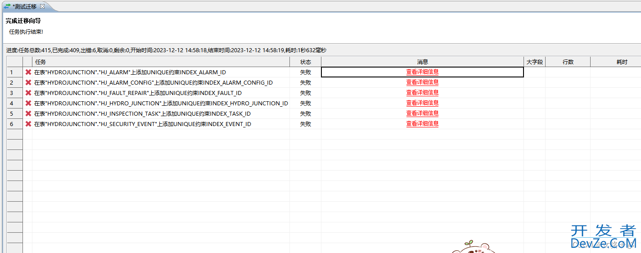Close the 测试迁移 tab
Viewport: 641px width, 253px height.
[x=42, y=6]
